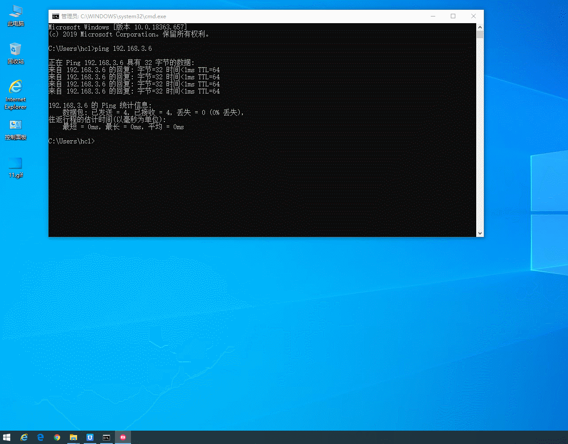The width and height of the screenshot is (568, 444).
Task: Click the '数据包: 已发送 = 4' line
Action: coord(153,113)
